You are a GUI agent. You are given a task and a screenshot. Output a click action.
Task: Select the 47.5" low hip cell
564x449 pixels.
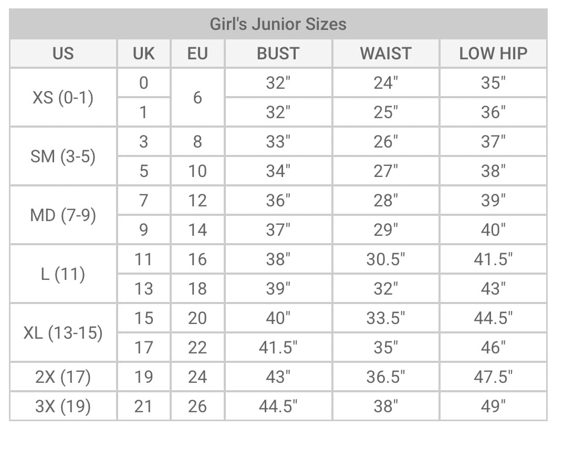point(493,377)
